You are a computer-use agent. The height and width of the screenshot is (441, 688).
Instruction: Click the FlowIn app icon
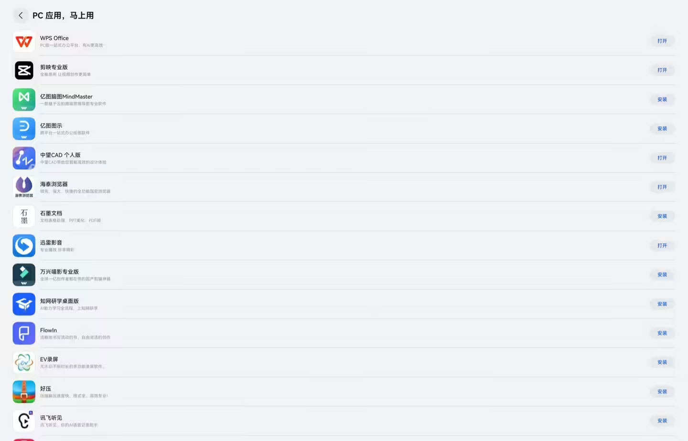[x=24, y=333]
